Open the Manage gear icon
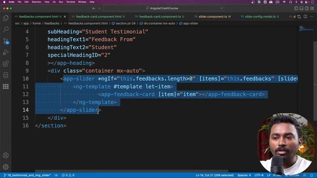Screen dimensions: 317x178 pyautogui.click(x=5, y=167)
